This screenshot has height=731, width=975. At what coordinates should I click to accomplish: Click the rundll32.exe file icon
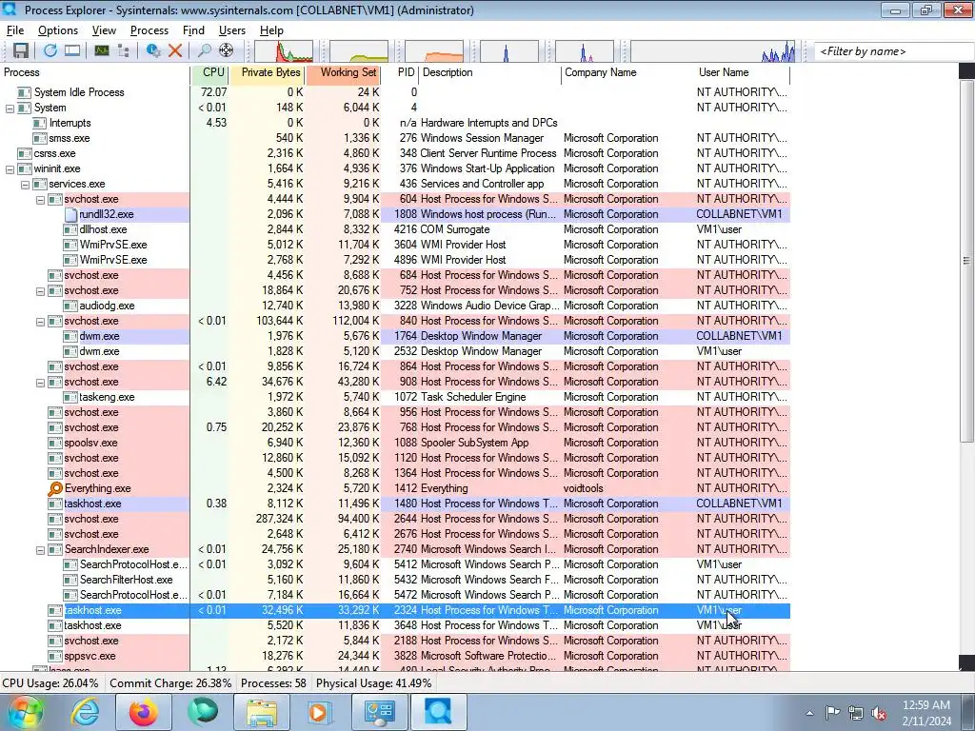tap(70, 214)
